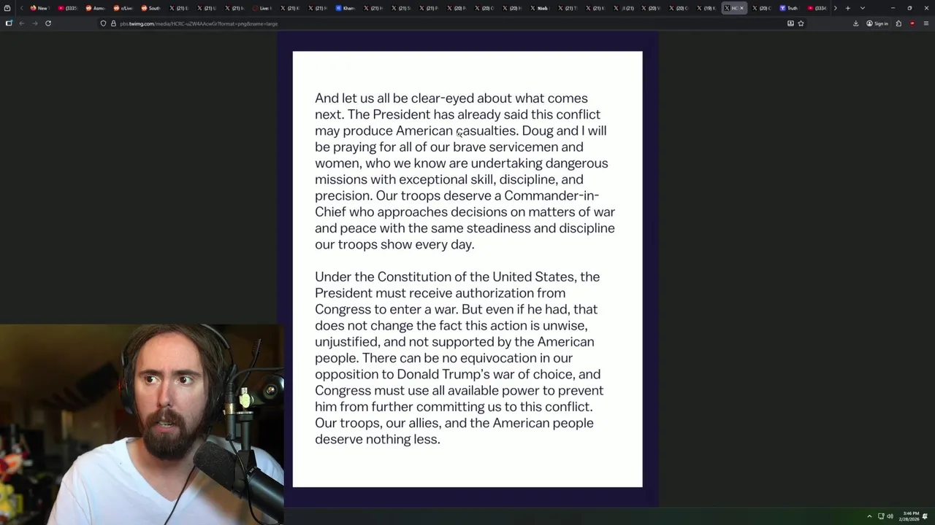Switch to the Truth Social tab
The image size is (935, 525).
789,8
